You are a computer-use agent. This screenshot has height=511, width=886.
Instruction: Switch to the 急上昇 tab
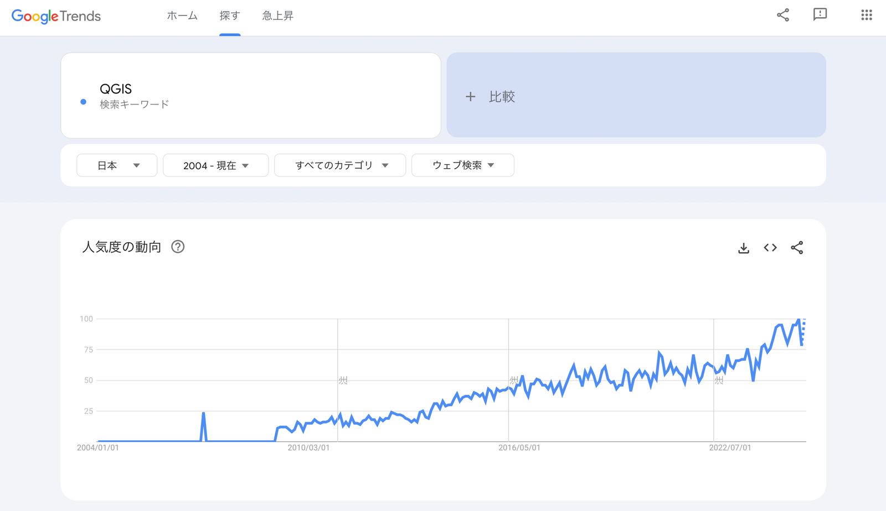pyautogui.click(x=278, y=16)
